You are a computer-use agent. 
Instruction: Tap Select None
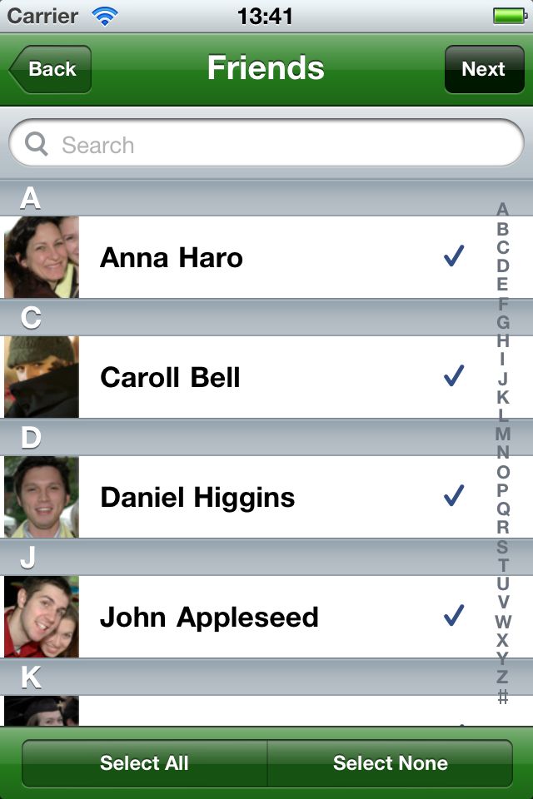(x=391, y=763)
